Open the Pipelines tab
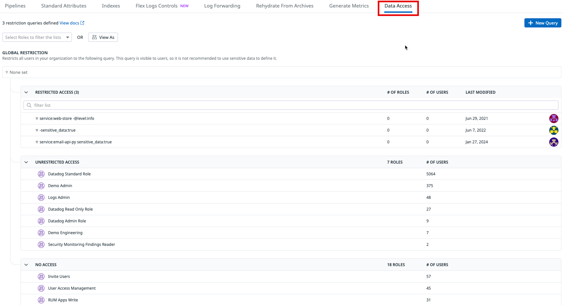563x305 pixels. point(15,6)
